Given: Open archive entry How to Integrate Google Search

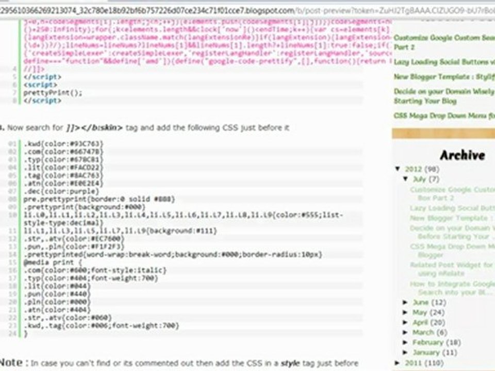Looking at the screenshot, I should tap(452, 288).
